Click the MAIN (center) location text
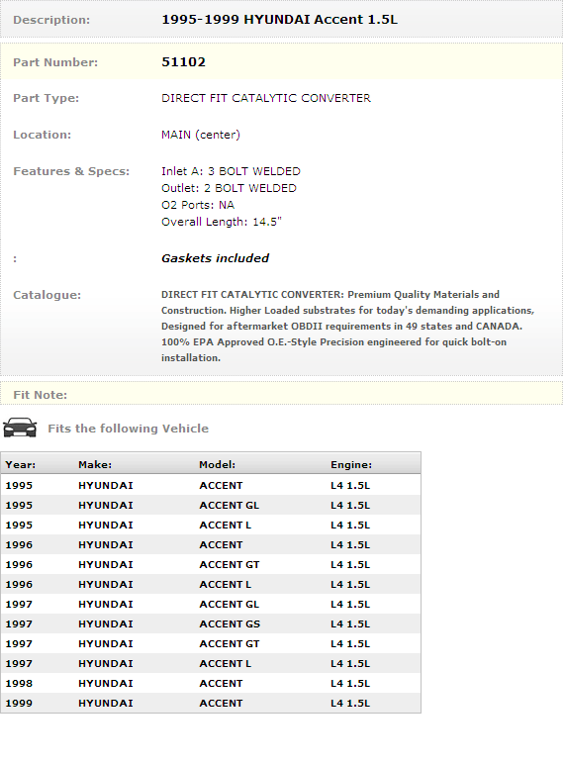This screenshot has height=766, width=564. coord(201,135)
